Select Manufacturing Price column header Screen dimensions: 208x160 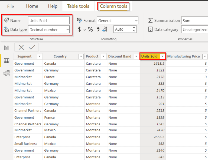pyautogui.click(x=183, y=56)
